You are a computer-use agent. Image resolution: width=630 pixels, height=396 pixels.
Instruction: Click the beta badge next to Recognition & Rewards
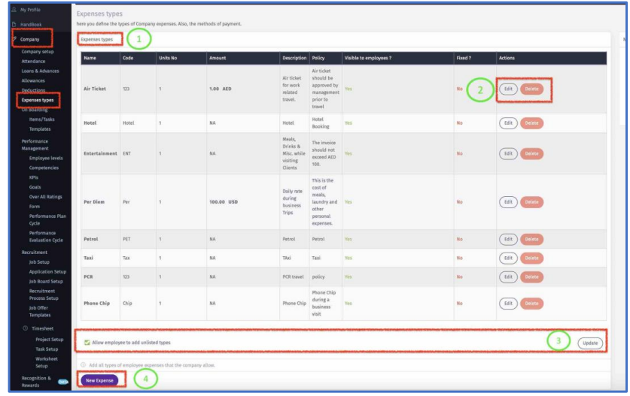62,381
